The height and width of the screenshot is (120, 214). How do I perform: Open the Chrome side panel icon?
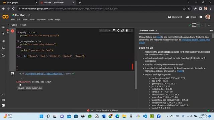pyautogui.click(x=200, y=9)
